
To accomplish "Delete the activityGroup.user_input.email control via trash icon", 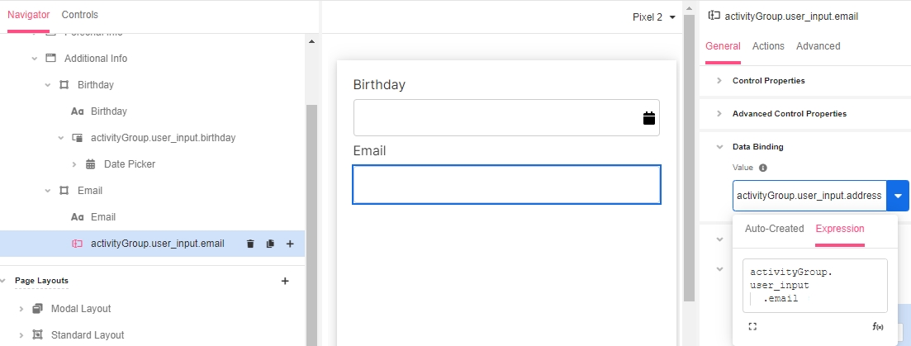I will 250,244.
